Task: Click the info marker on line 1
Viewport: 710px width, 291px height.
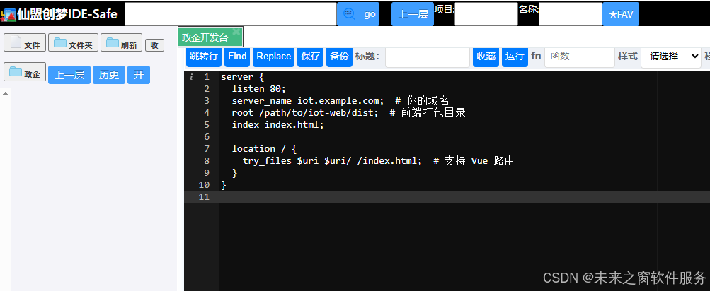Action: [191, 77]
